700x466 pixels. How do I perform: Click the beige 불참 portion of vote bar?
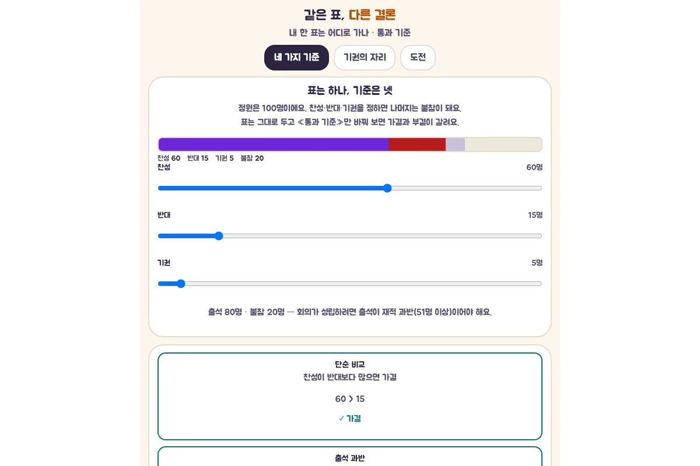(x=503, y=144)
